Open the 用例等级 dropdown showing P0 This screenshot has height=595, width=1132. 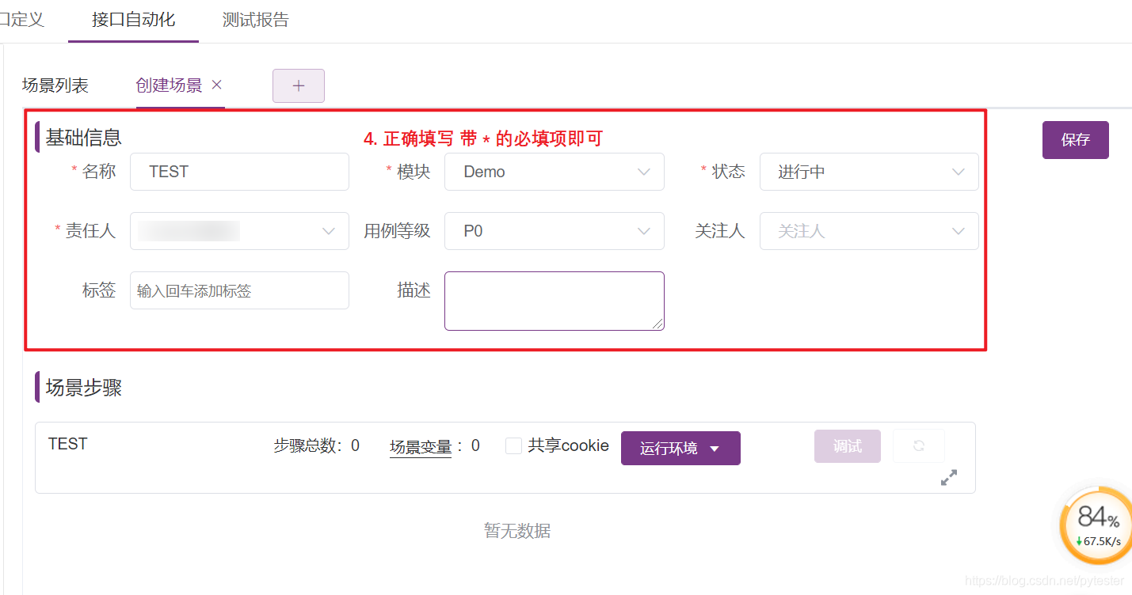tap(554, 231)
